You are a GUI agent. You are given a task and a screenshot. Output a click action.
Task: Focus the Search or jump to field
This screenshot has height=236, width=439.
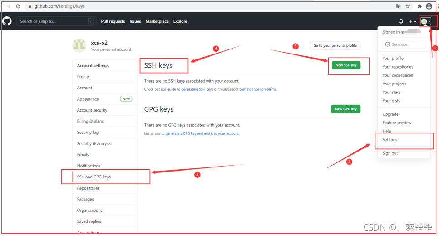(x=56, y=21)
